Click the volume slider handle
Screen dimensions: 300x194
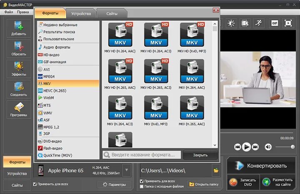pos(292,147)
